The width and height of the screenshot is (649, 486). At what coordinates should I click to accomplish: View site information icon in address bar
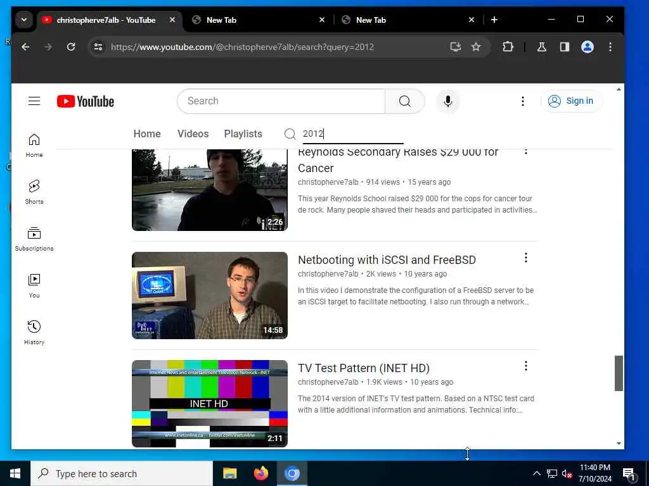[x=98, y=47]
